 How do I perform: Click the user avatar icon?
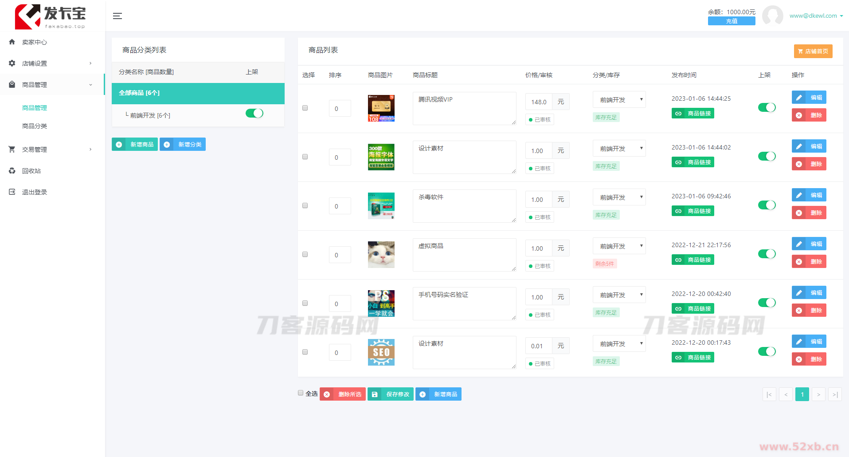click(772, 16)
